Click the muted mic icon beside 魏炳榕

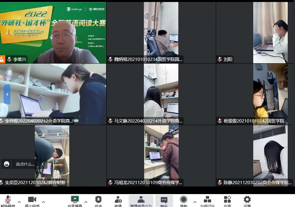coord(110,59)
